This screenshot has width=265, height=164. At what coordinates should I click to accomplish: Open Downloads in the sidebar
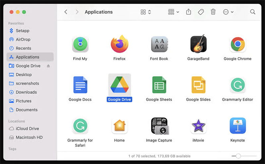[x=30, y=92]
